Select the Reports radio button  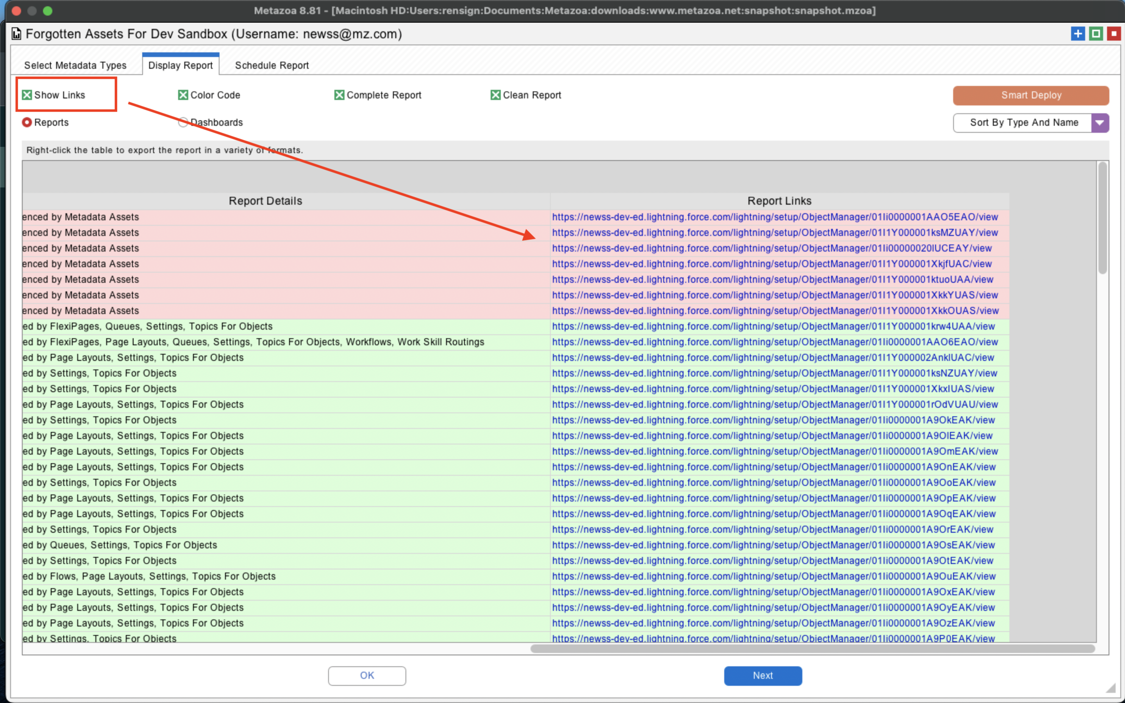click(27, 122)
